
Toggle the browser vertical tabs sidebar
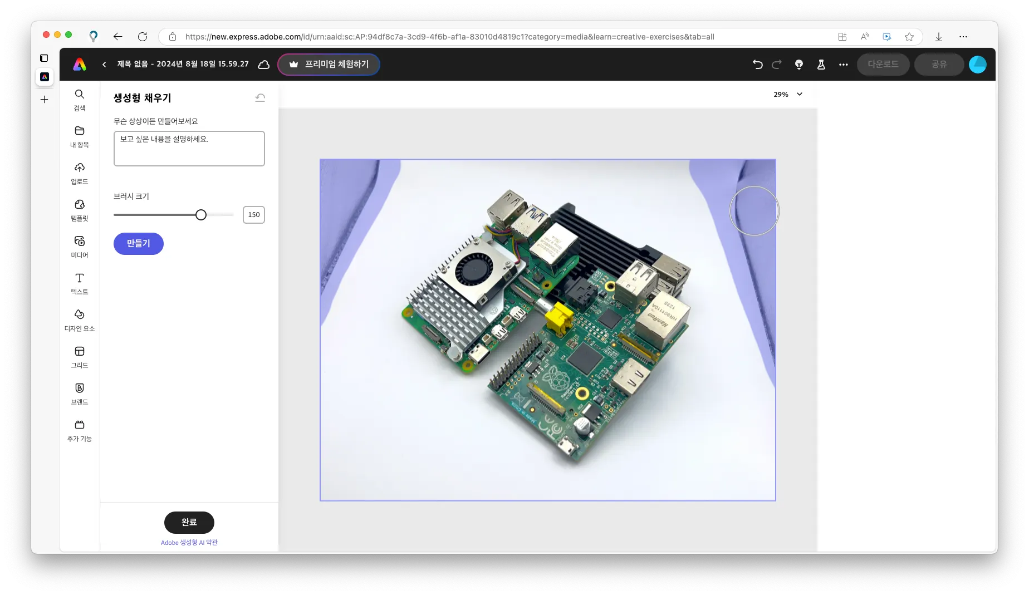click(44, 58)
